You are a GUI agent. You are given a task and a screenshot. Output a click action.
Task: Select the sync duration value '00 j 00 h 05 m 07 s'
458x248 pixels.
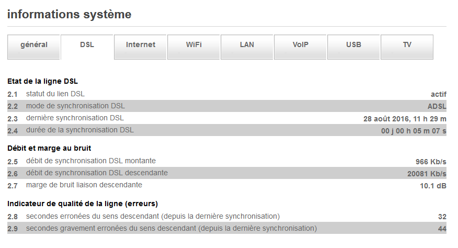414,130
